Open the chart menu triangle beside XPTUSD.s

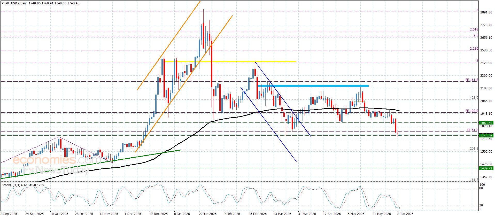click(x=3, y=3)
